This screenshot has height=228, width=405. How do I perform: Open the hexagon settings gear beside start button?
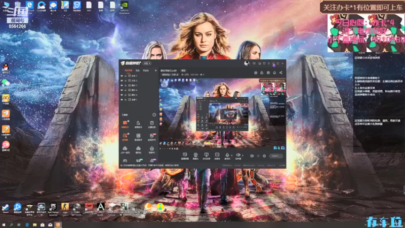pyautogui.click(x=264, y=156)
